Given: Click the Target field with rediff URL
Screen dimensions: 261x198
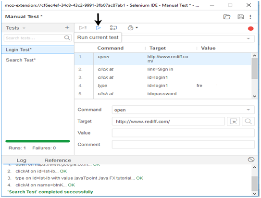Looking at the screenshot, I should pyautogui.click(x=168, y=122).
